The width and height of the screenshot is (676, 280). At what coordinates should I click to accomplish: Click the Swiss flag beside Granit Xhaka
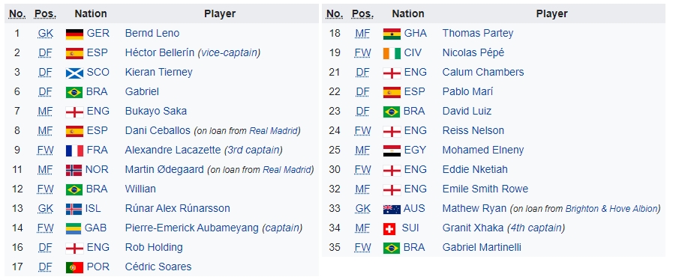pyautogui.click(x=389, y=228)
